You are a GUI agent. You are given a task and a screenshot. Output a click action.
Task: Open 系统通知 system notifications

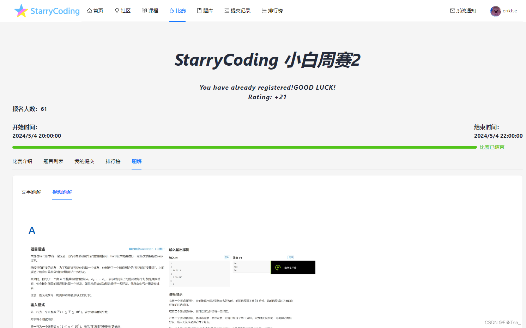pos(463,11)
